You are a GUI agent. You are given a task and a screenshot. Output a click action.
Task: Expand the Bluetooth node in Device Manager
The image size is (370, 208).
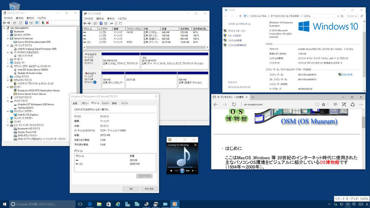(x=8, y=31)
